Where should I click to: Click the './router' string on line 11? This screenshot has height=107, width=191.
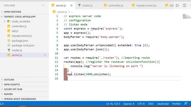click(x=107, y=58)
